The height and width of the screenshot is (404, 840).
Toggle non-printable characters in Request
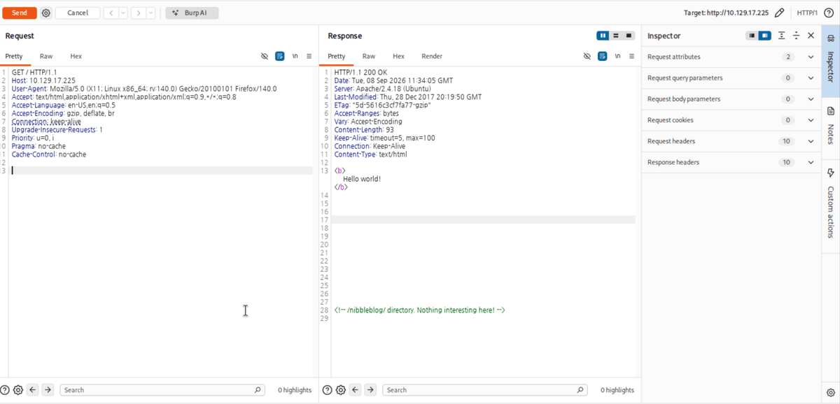tap(265, 56)
